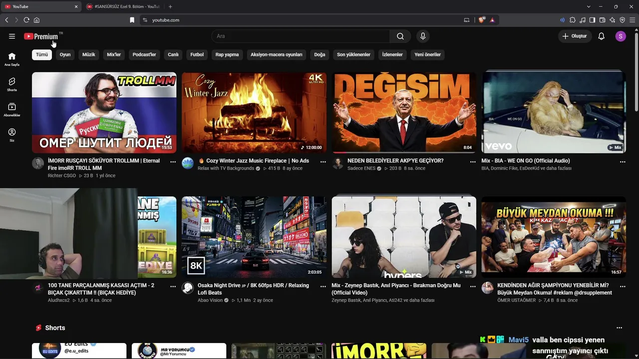Select the İzlenenler filter chip
This screenshot has height=359, width=639.
click(x=392, y=54)
